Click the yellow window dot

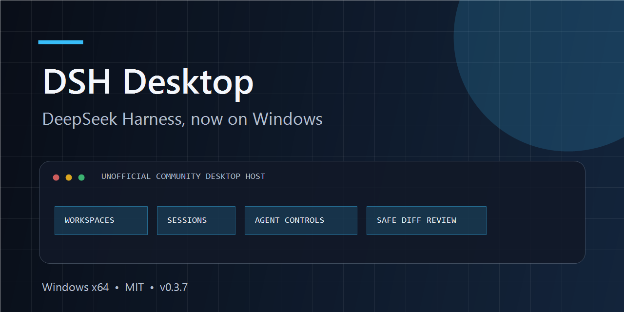point(69,177)
